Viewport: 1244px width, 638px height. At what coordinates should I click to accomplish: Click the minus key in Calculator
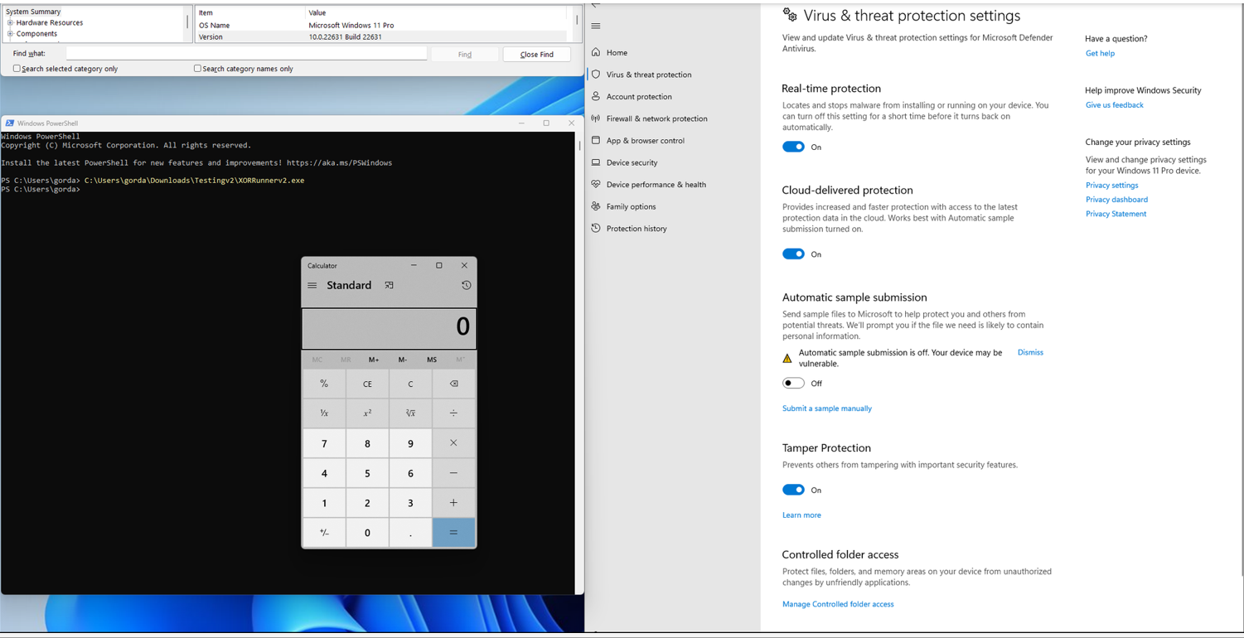[453, 473]
